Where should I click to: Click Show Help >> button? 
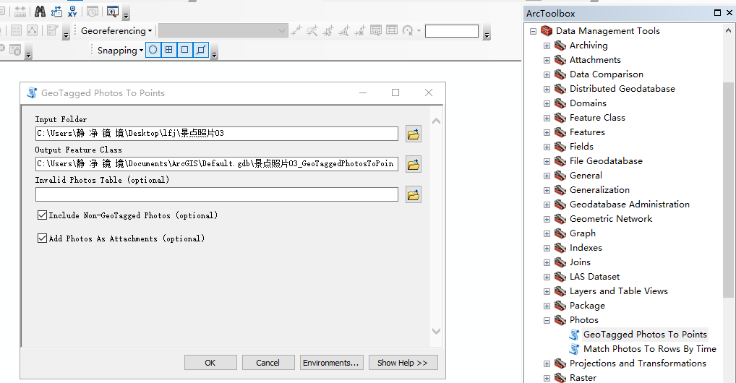click(403, 363)
